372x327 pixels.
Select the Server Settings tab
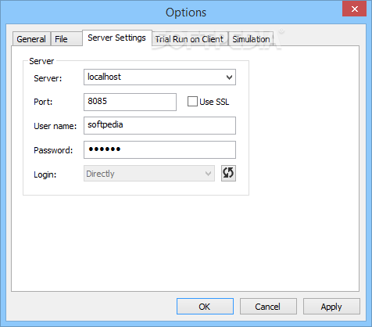pyautogui.click(x=117, y=38)
